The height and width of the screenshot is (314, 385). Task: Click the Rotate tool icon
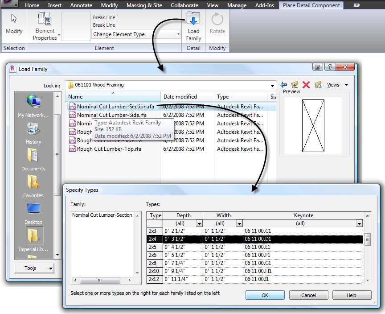tap(217, 19)
